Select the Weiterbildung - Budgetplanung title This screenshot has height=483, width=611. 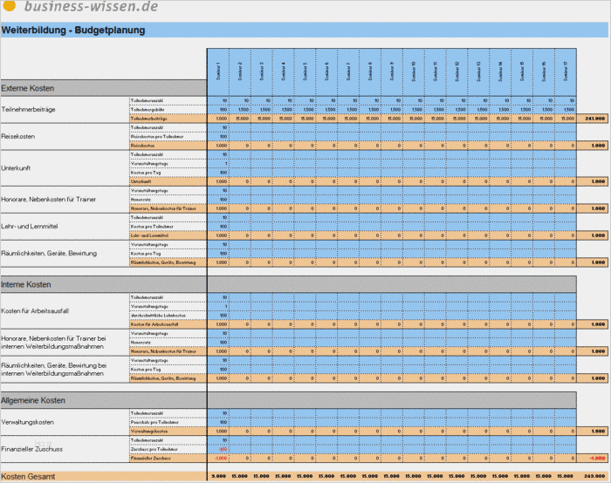point(63,31)
